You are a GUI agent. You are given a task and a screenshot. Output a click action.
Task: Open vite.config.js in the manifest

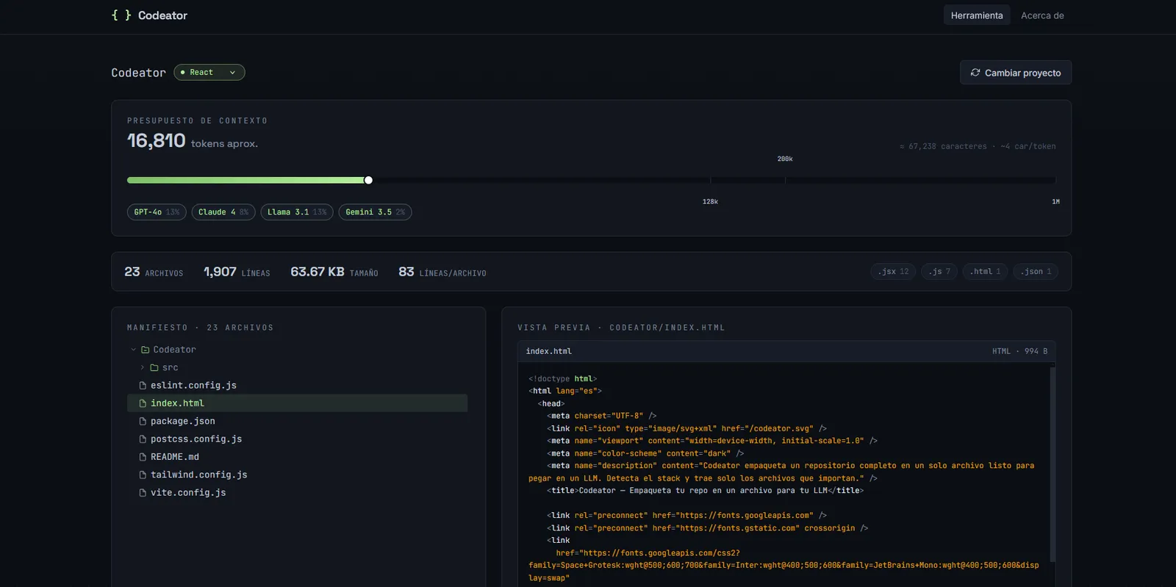[297, 492]
